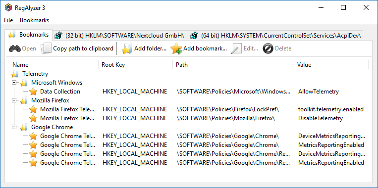This screenshot has width=378, height=188.
Task: Click the Copy path to clipboard icon
Action: (46, 48)
